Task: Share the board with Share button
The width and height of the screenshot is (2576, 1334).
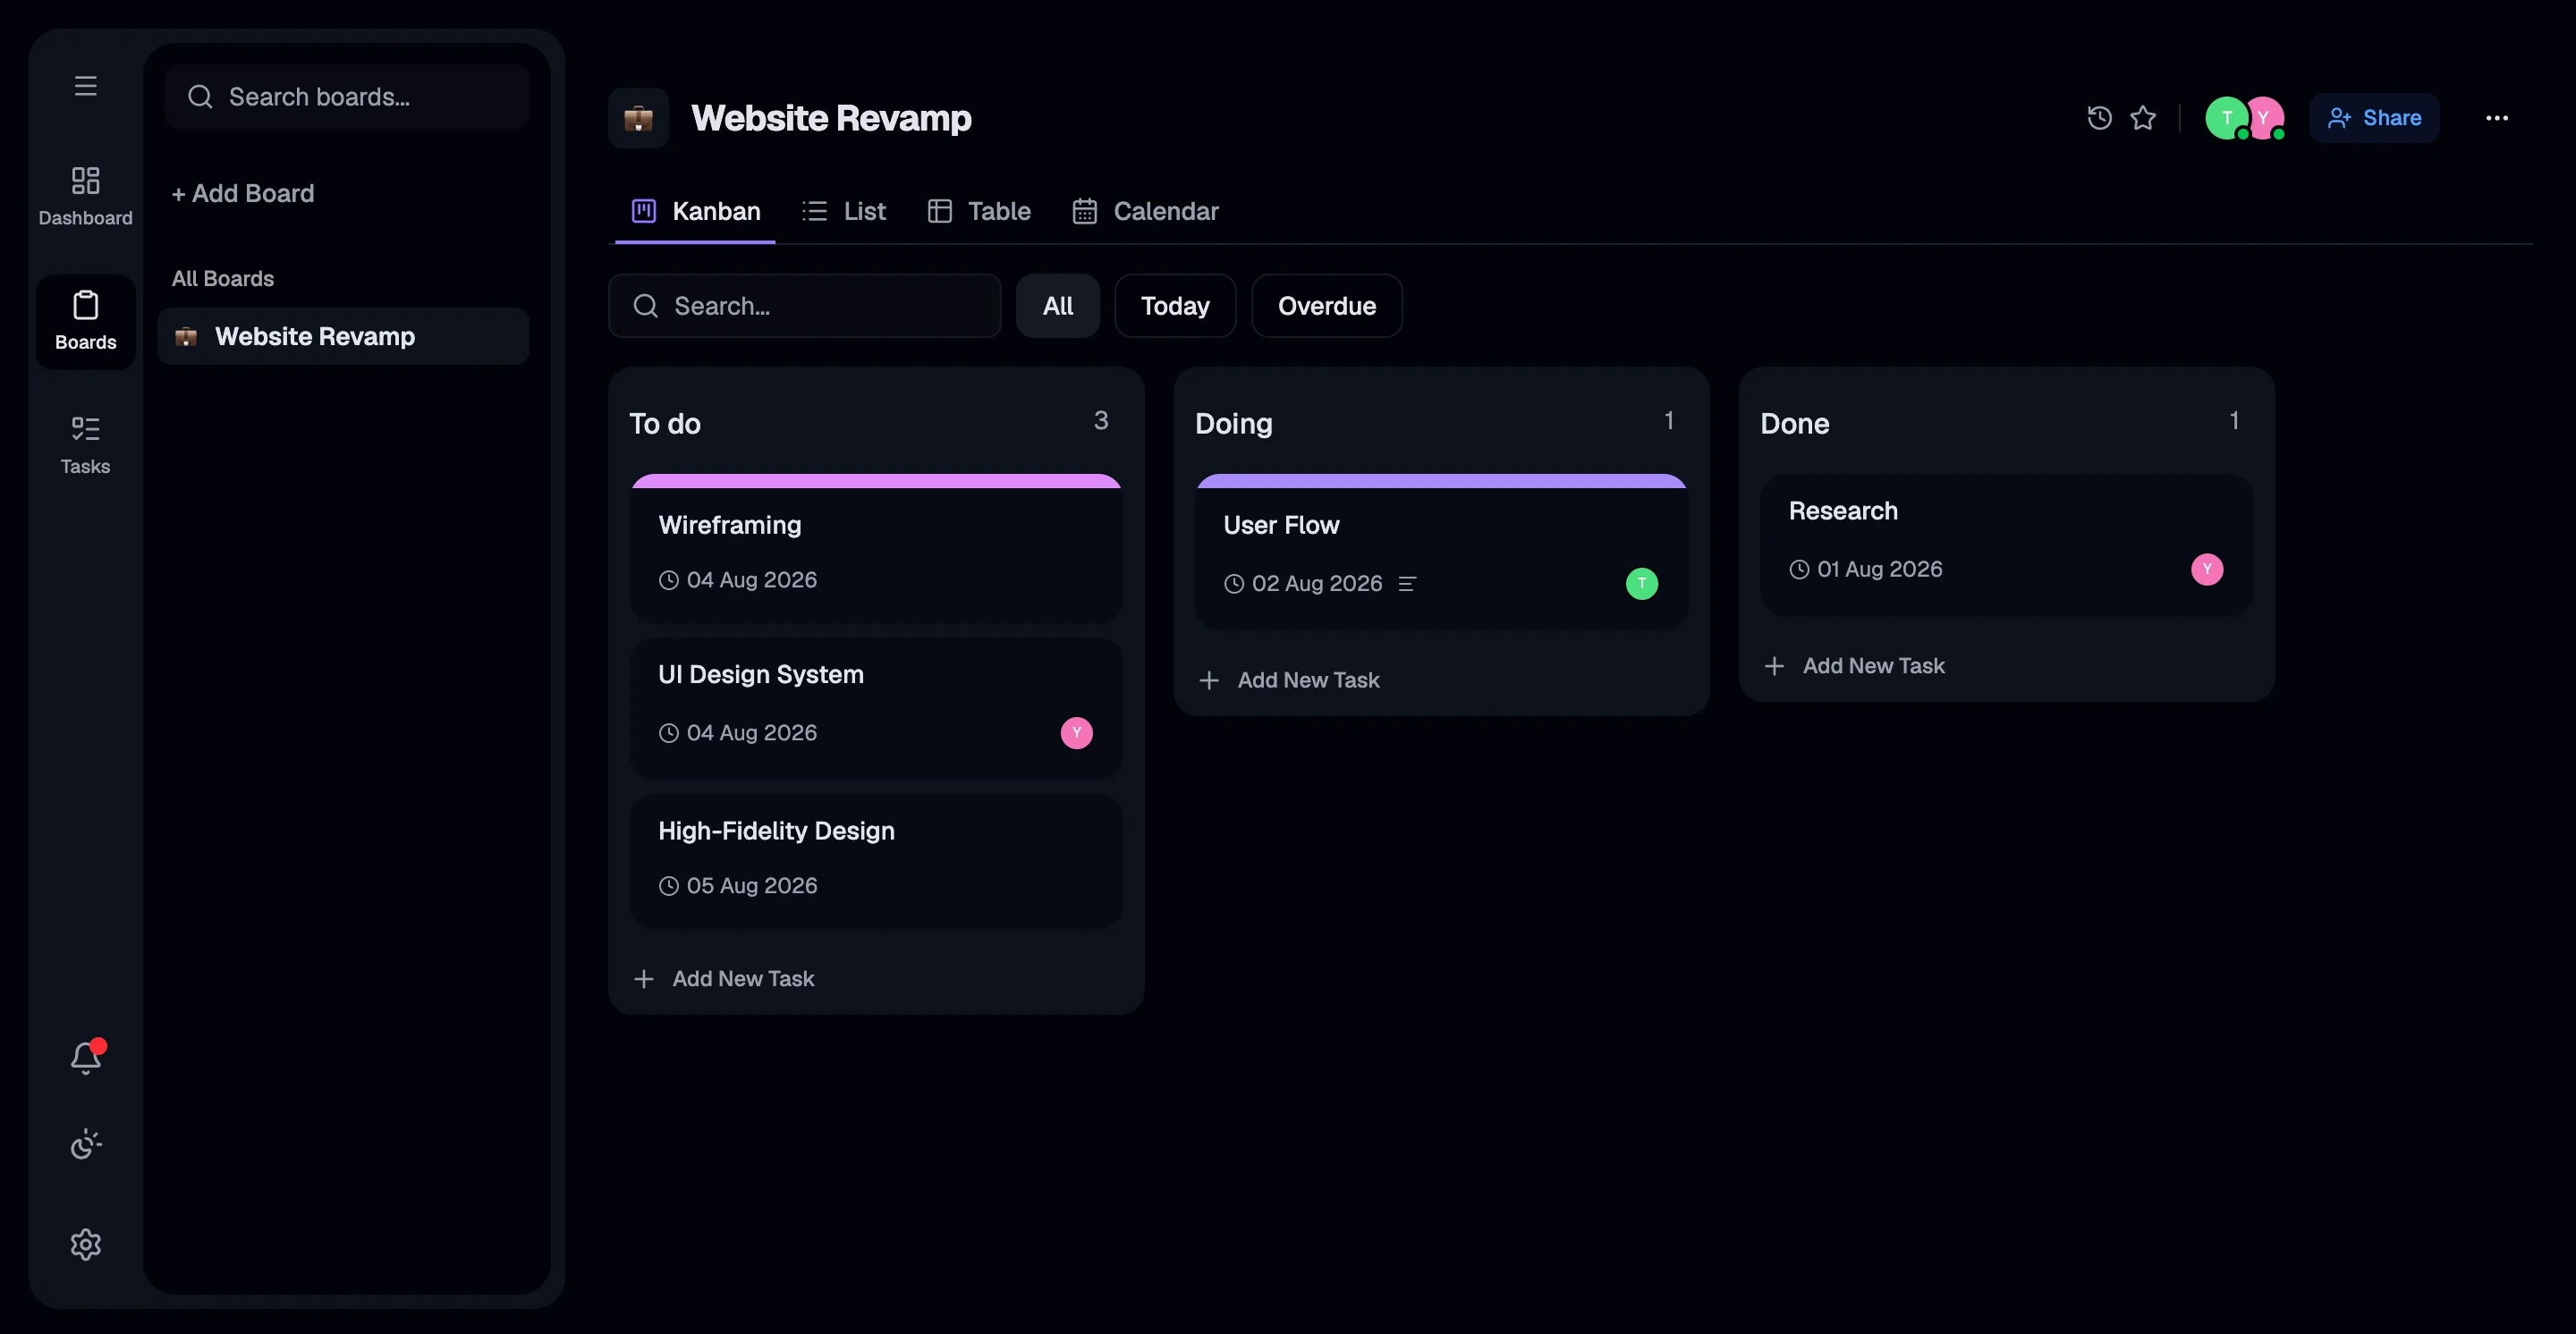Action: [x=2374, y=118]
